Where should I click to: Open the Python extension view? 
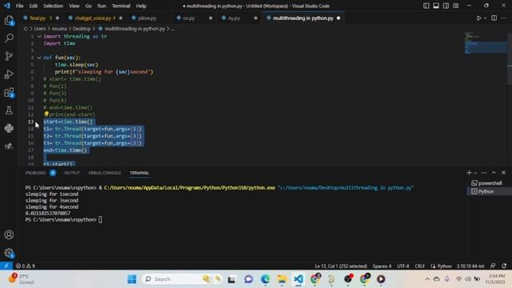point(9,128)
